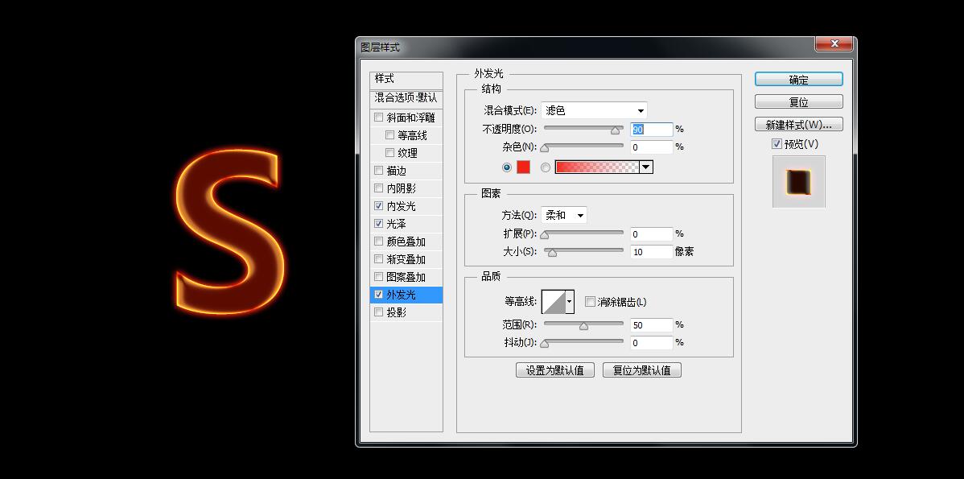
Task: Tick the 描边 checkbox
Action: coord(379,171)
